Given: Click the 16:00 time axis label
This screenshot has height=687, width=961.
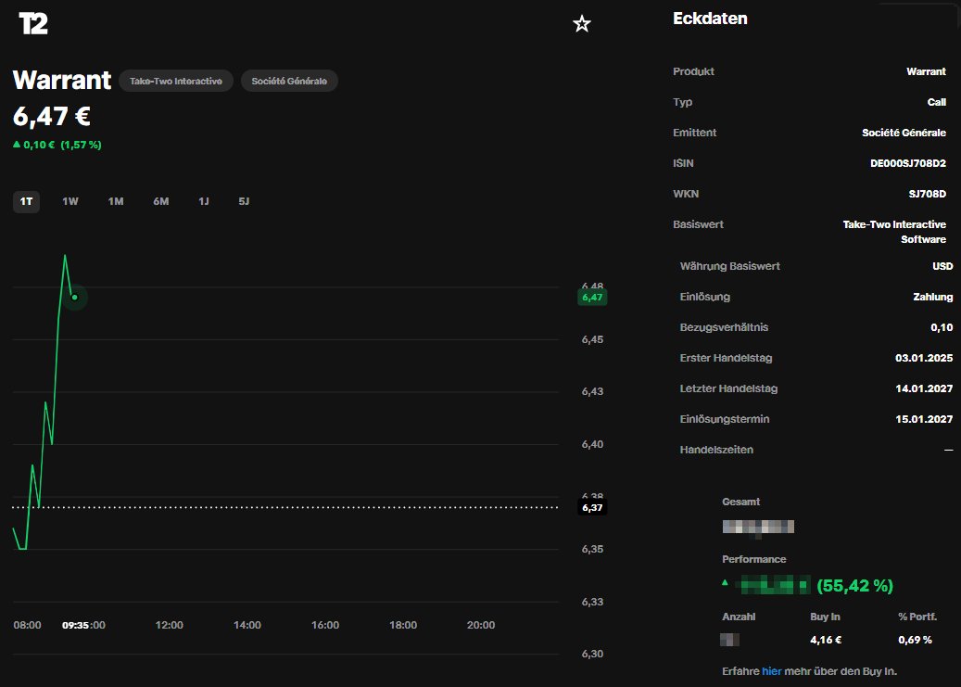Looking at the screenshot, I should coord(325,625).
